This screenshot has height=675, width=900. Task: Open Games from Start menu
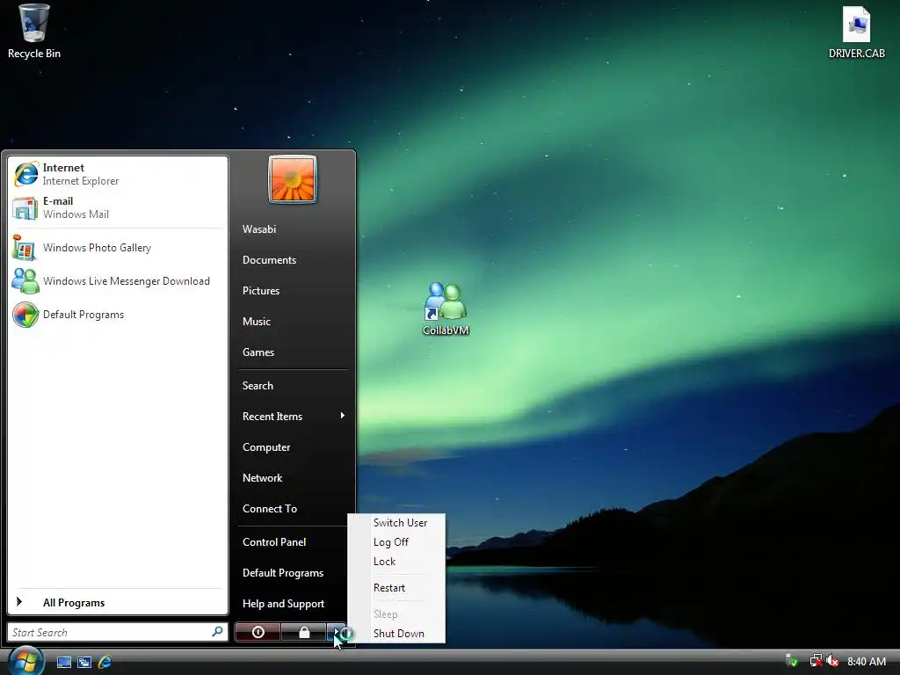tap(258, 353)
